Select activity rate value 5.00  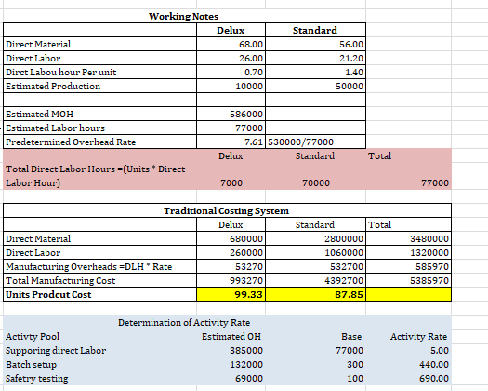[x=440, y=351]
